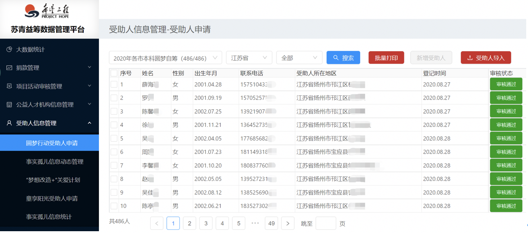Viewport: 528px width, 233px height.
Task: Click the 新增受助人 button
Action: pyautogui.click(x=431, y=58)
